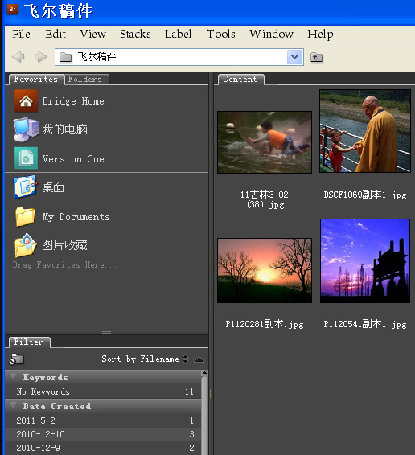The height and width of the screenshot is (455, 415).
Task: Click the filename 11吉林3 02 (38).jpg
Action: [265, 199]
